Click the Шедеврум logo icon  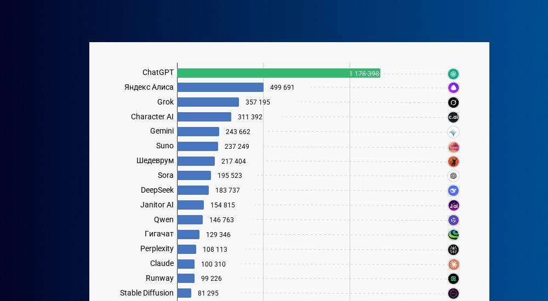tap(453, 161)
